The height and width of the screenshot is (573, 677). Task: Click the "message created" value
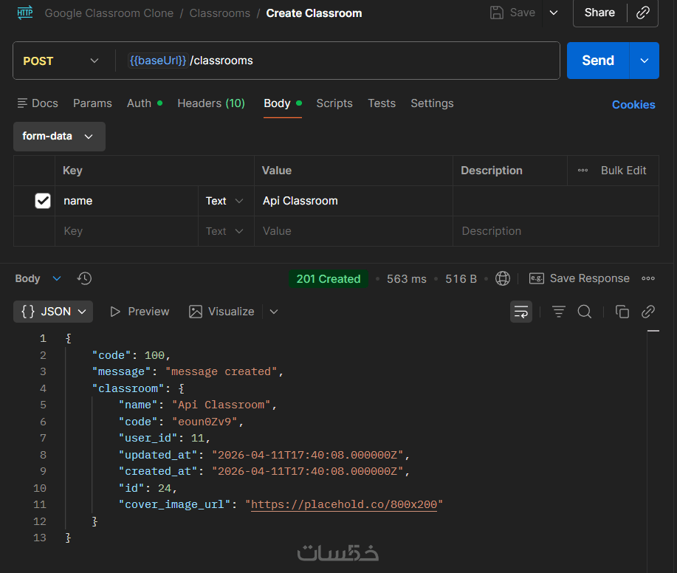tap(221, 371)
